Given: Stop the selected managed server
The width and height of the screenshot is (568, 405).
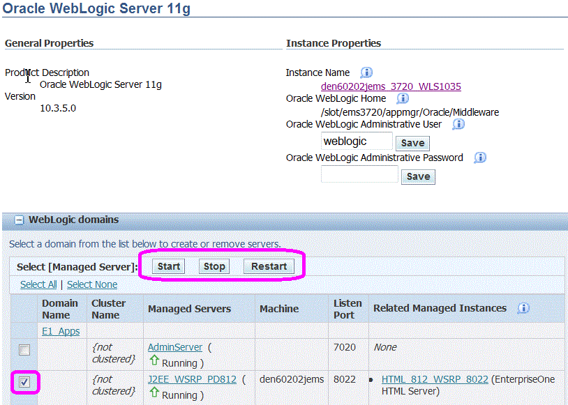Looking at the screenshot, I should 214,266.
